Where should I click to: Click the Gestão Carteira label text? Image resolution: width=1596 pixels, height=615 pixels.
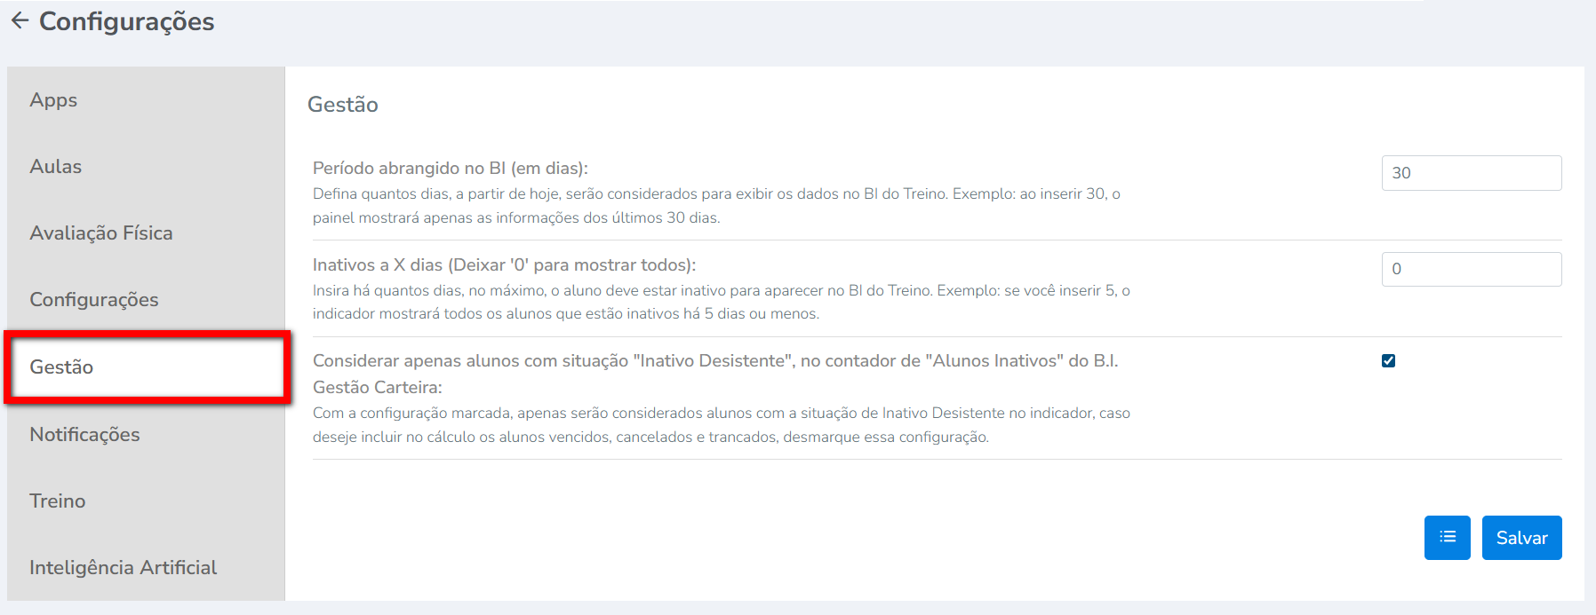coord(377,388)
